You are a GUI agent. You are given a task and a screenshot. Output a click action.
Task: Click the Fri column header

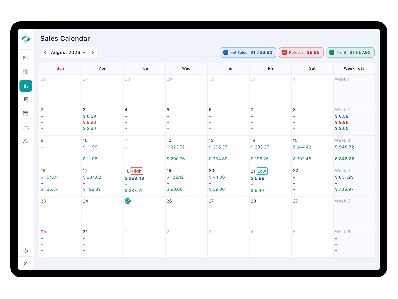(x=270, y=68)
